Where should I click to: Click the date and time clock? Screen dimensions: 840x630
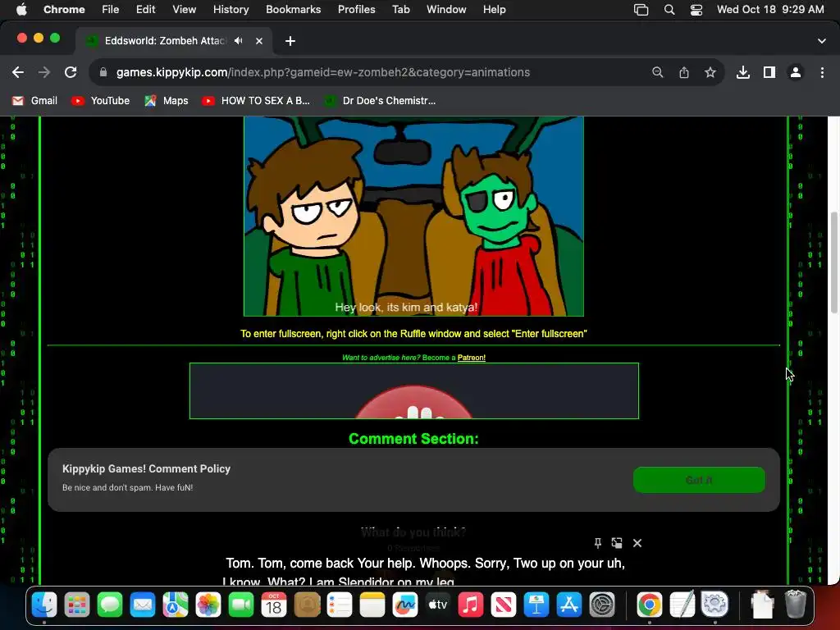pos(770,9)
